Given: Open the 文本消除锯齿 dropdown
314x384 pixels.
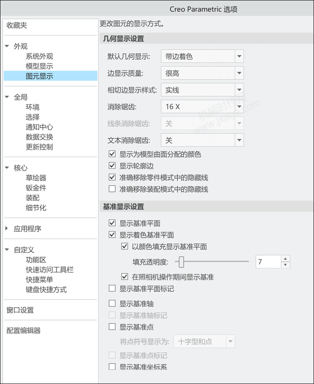Looking at the screenshot, I should pyautogui.click(x=202, y=140).
